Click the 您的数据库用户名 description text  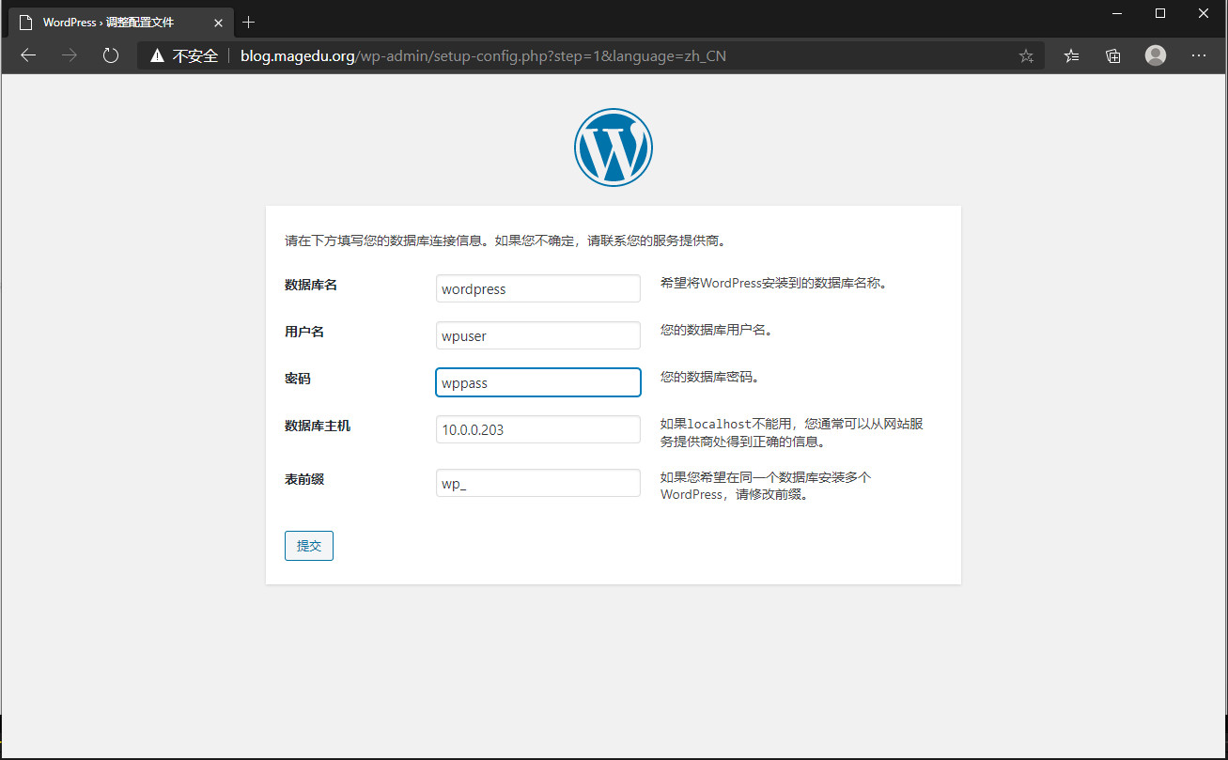pyautogui.click(x=716, y=331)
